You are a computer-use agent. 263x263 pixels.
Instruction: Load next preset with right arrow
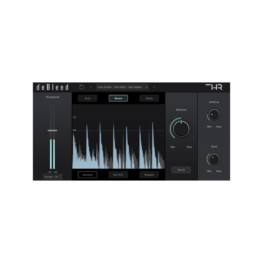154,87
